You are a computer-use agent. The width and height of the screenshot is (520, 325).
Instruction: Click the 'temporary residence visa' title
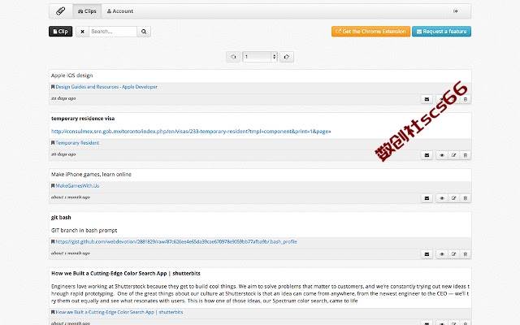[x=83, y=119]
